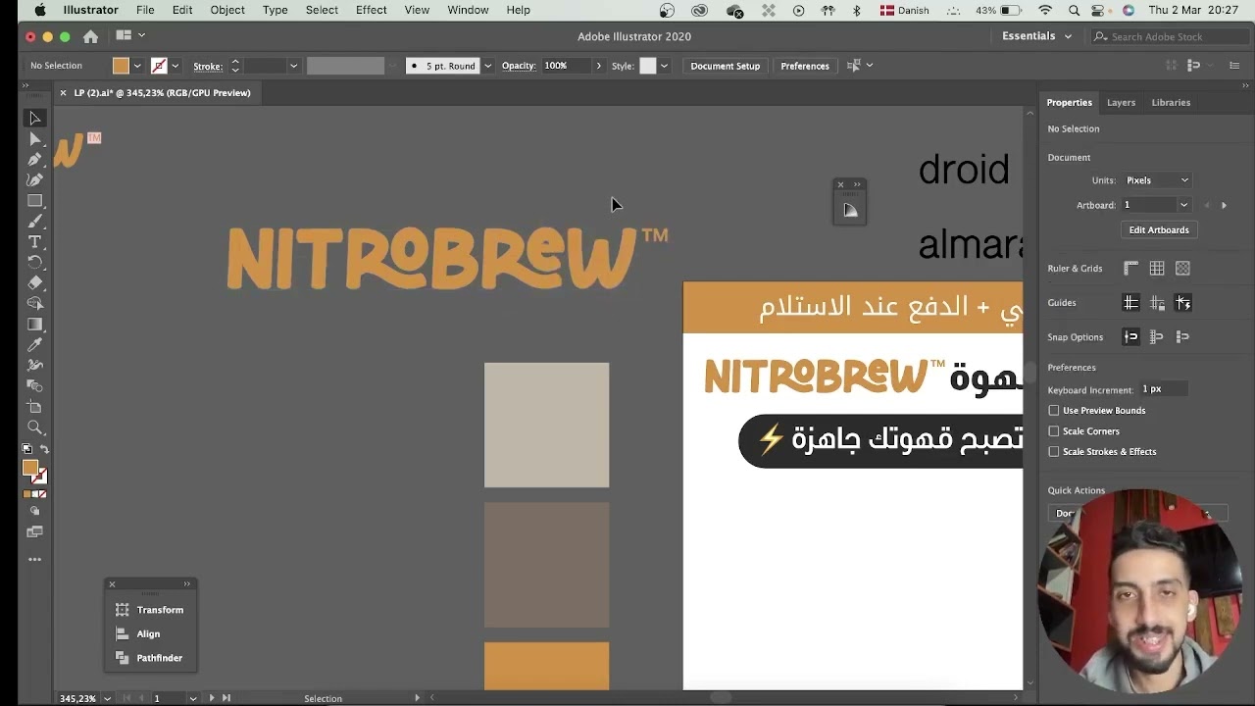The width and height of the screenshot is (1255, 706).
Task: Toggle Snap to Point option
Action: (1130, 336)
